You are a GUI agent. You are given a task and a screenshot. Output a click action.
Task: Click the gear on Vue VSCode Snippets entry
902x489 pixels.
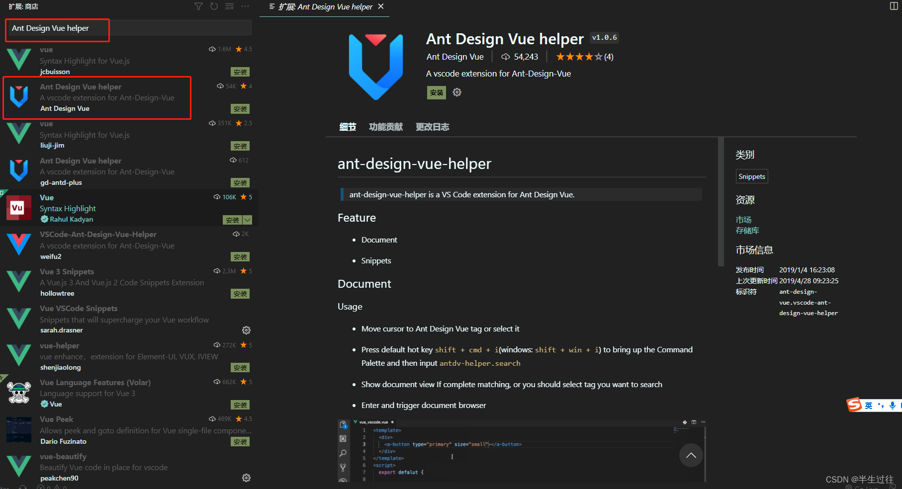pos(246,330)
